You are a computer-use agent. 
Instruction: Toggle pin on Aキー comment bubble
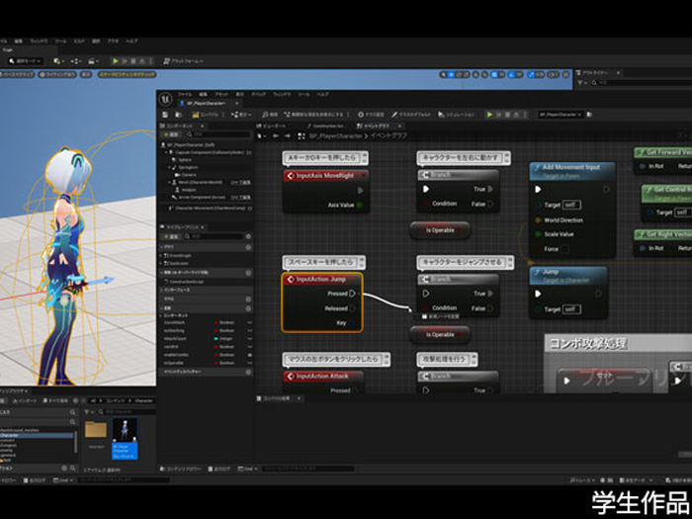tap(364, 155)
